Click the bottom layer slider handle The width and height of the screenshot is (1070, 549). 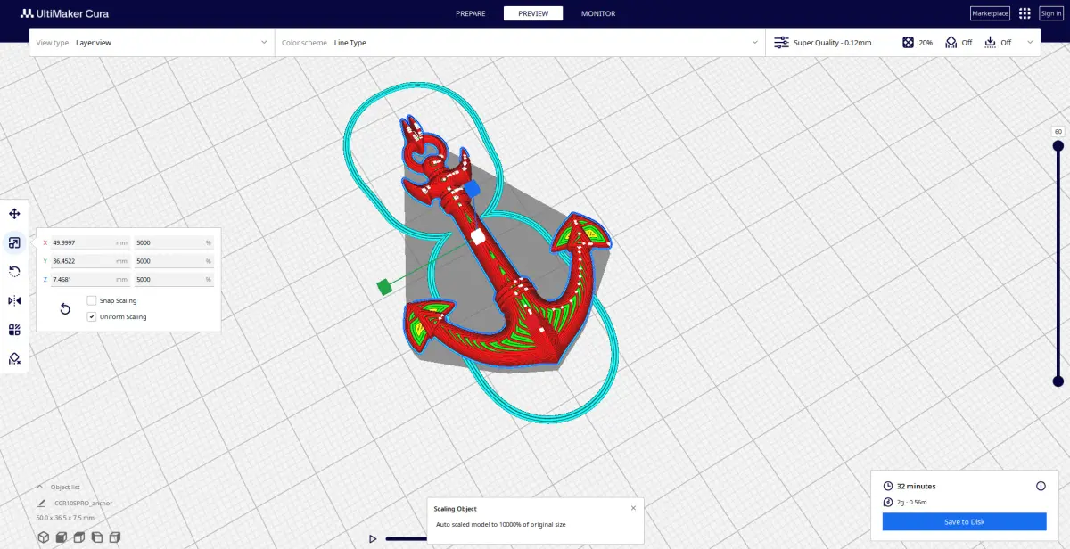pos(1058,381)
